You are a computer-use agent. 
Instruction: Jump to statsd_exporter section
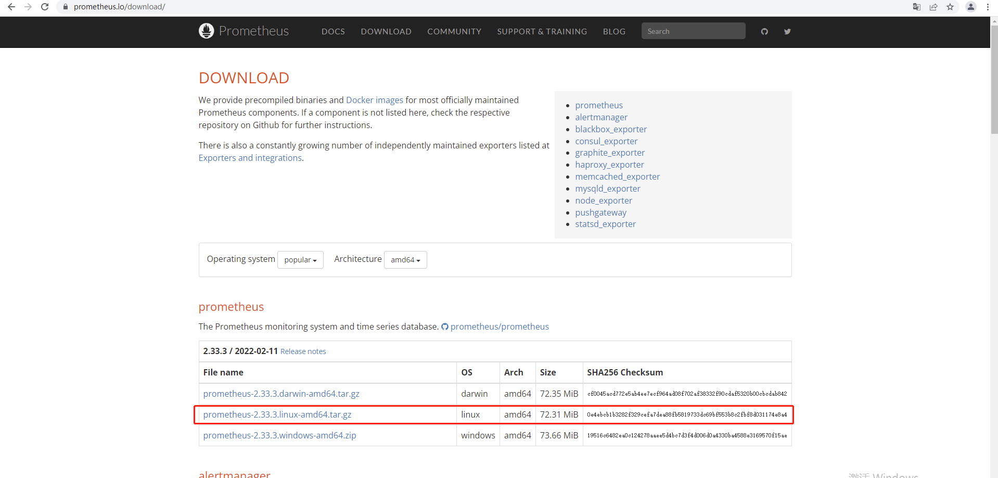(x=605, y=224)
